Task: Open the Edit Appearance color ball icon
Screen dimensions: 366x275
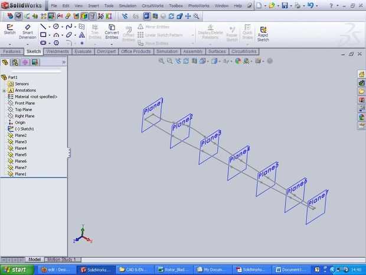Action: pyautogui.click(x=238, y=61)
